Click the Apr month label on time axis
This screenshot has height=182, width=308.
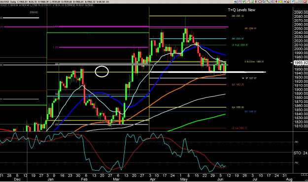153,179
